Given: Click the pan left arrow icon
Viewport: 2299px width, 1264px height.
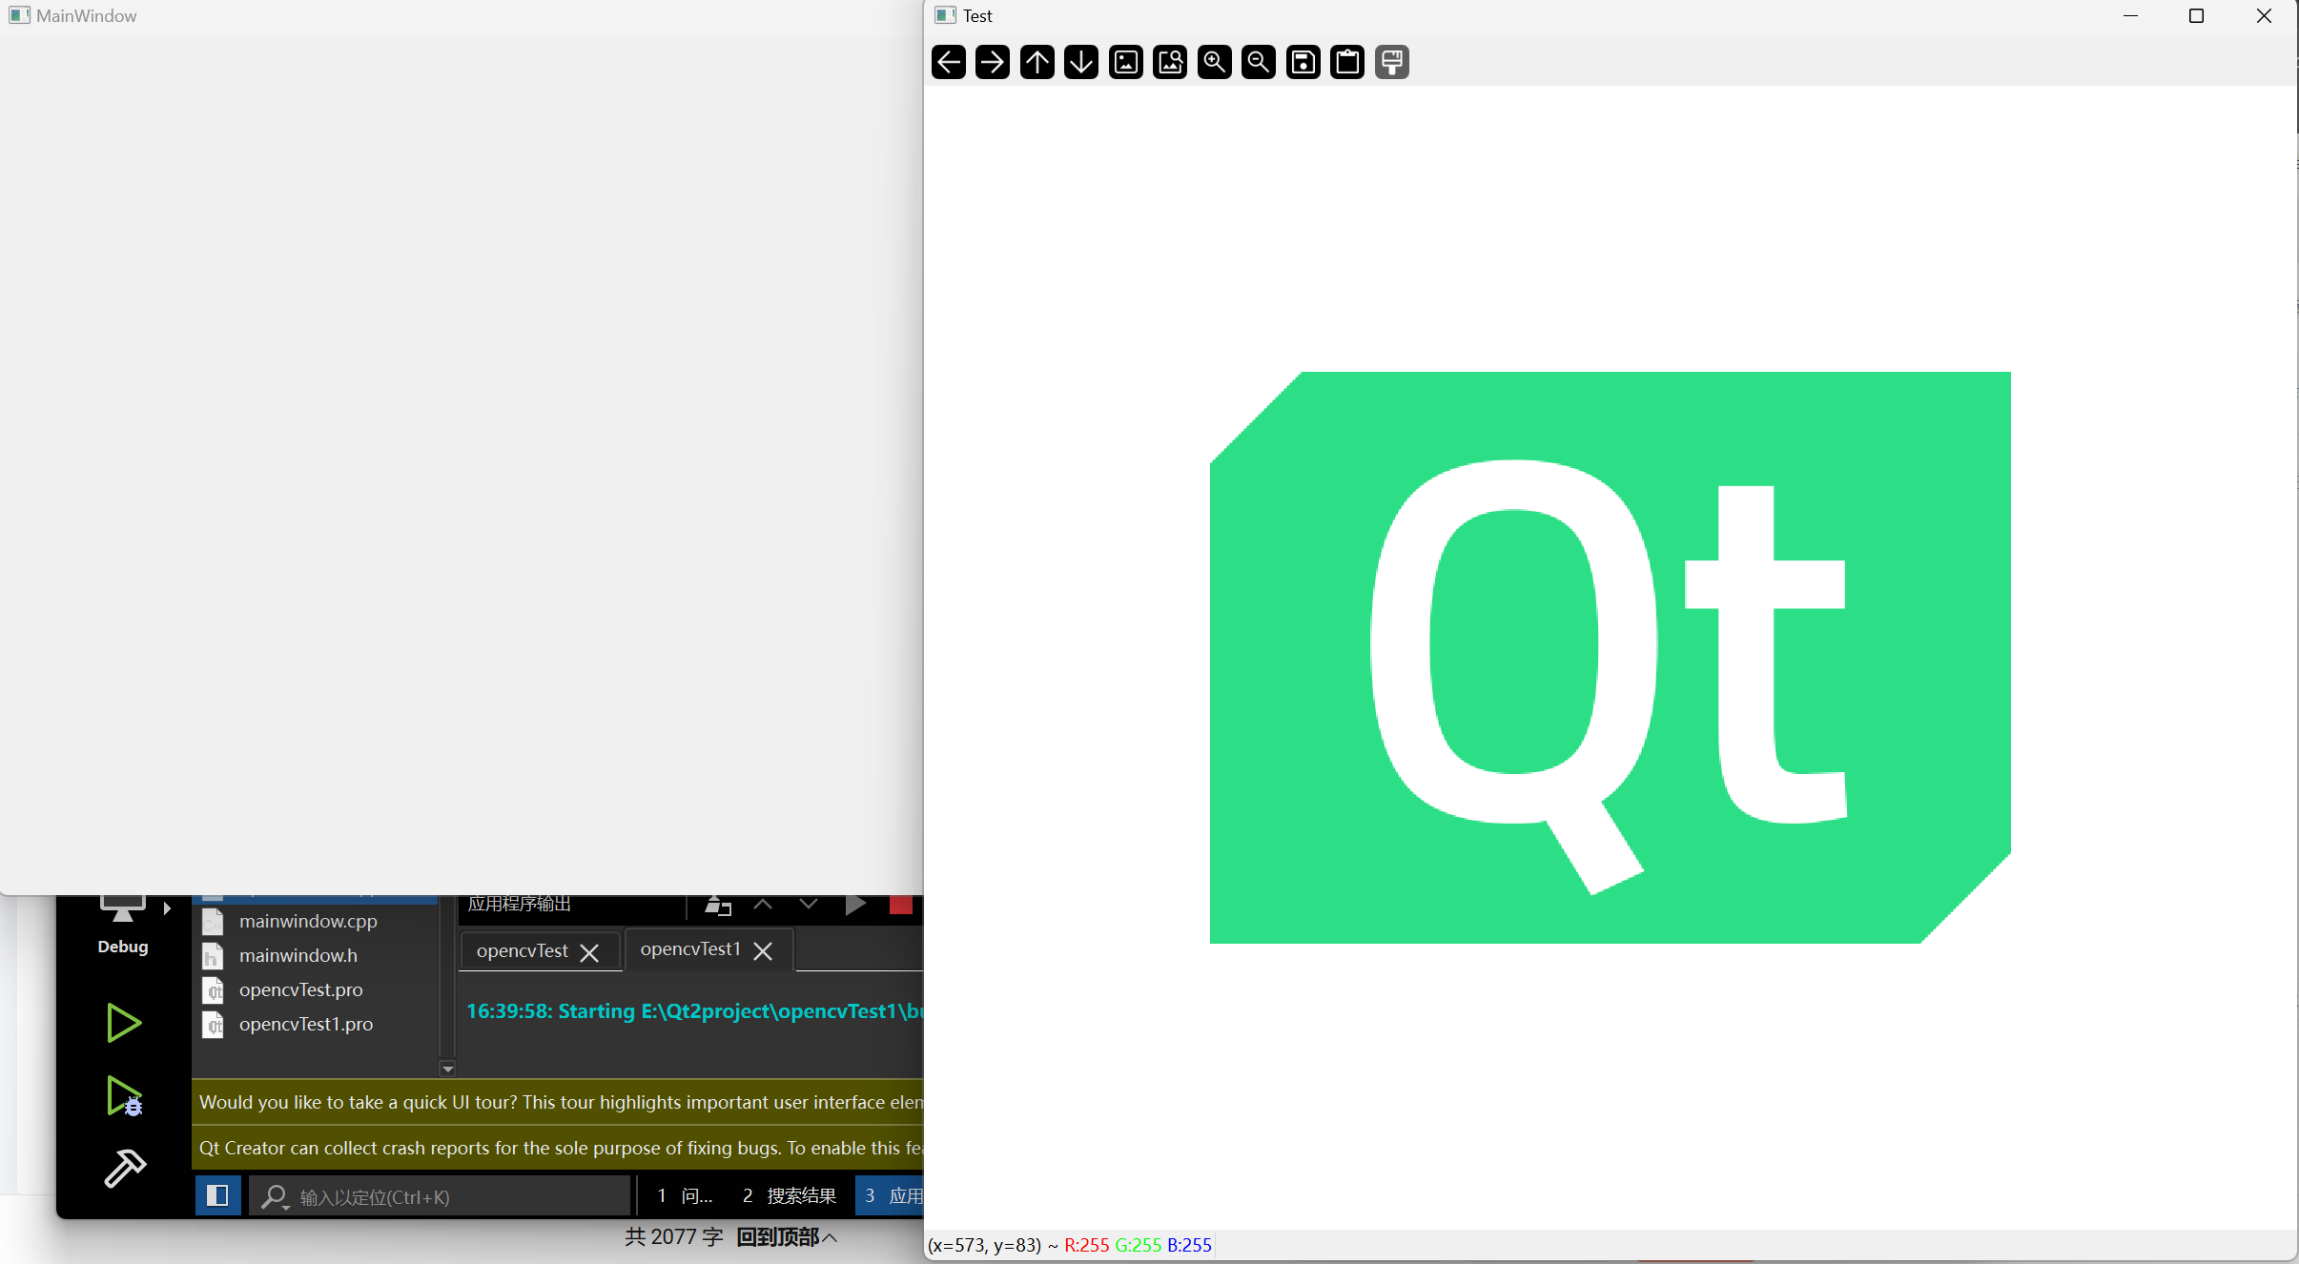Looking at the screenshot, I should pos(948,63).
